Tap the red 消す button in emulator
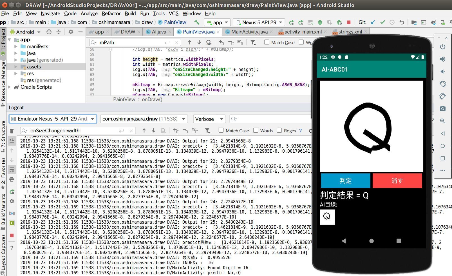The width and height of the screenshot is (452, 276). [397, 181]
